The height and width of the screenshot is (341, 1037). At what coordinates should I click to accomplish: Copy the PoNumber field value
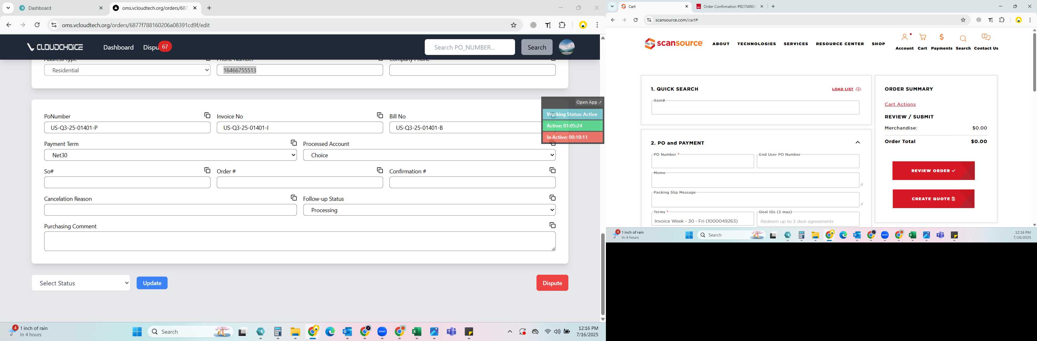[207, 116]
